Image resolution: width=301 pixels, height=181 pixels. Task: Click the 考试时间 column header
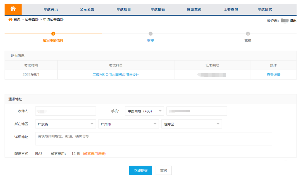click(31, 65)
